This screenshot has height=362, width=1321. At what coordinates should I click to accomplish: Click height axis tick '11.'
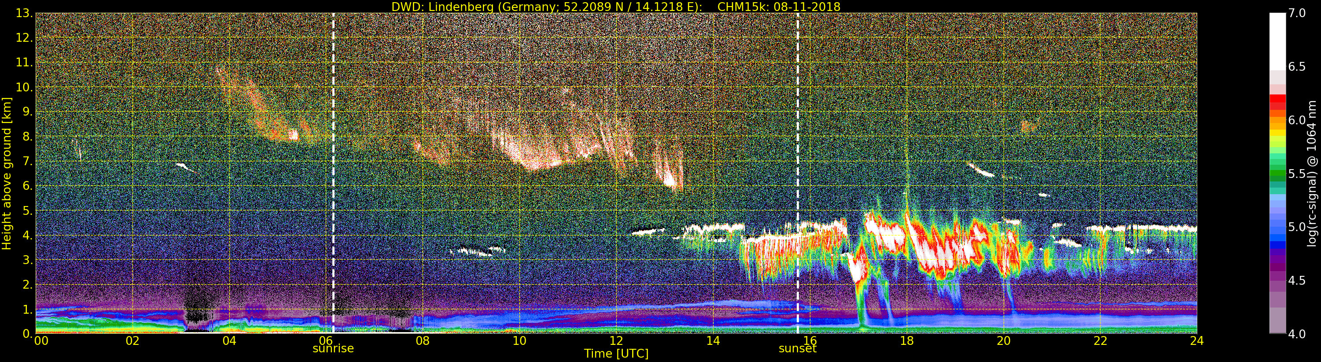(24, 62)
